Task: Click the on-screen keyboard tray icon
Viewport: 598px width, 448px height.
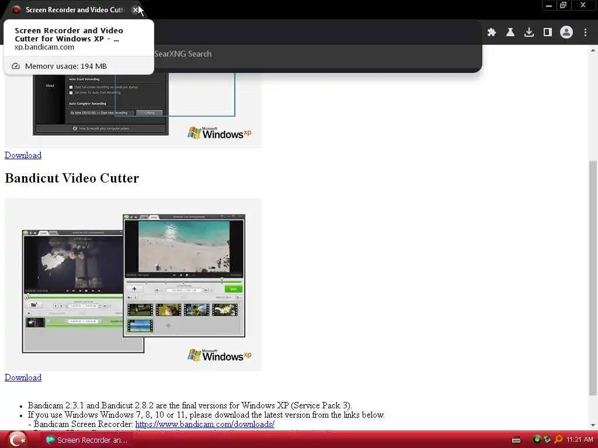Action: point(516,440)
